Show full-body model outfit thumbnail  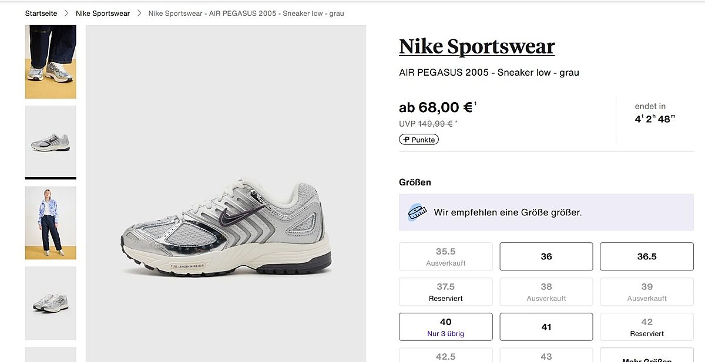pyautogui.click(x=51, y=222)
